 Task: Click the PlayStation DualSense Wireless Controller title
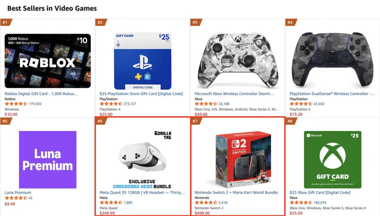tap(332, 94)
